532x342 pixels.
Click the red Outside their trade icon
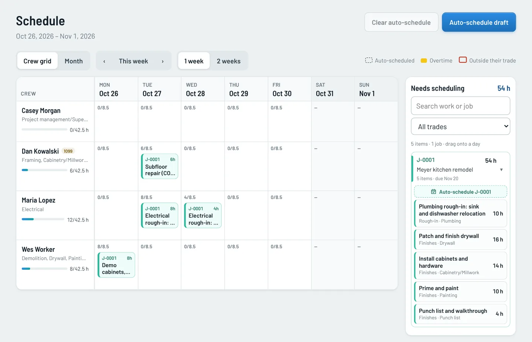pyautogui.click(x=463, y=60)
